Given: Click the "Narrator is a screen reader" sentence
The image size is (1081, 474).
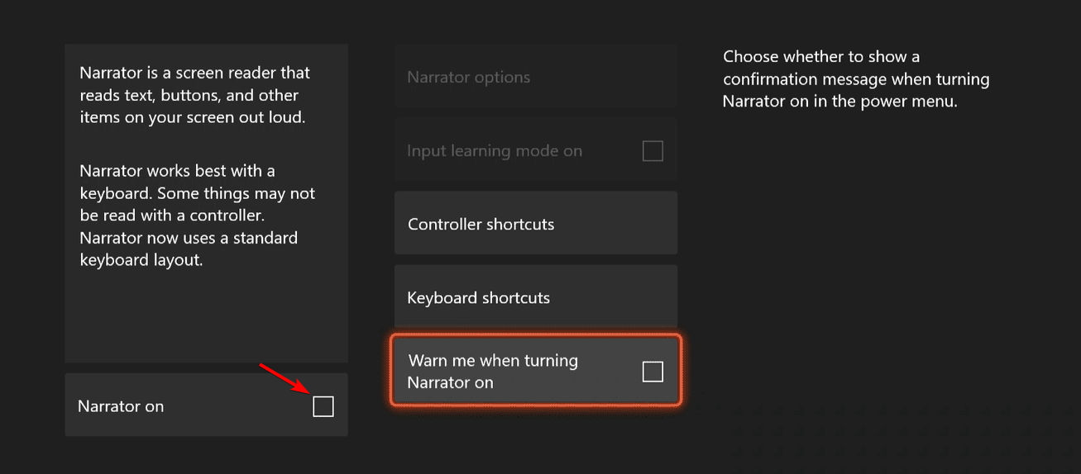Looking at the screenshot, I should pos(194,73).
